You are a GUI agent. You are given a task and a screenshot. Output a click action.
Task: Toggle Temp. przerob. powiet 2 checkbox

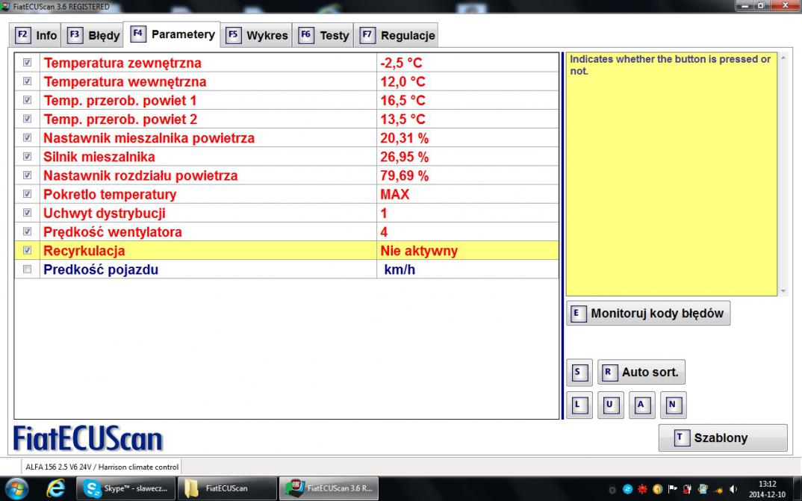coord(27,119)
